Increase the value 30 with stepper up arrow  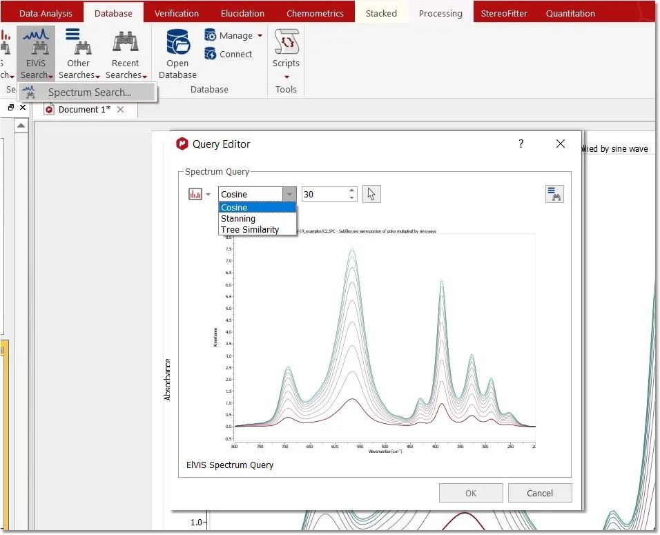(x=352, y=191)
